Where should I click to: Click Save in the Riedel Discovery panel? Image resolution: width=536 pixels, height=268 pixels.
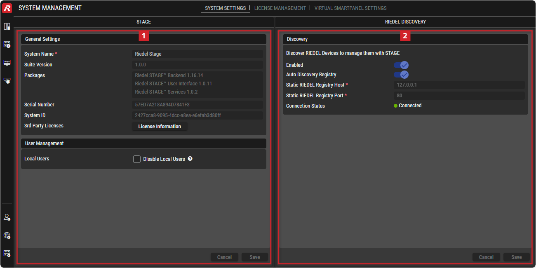pyautogui.click(x=517, y=257)
